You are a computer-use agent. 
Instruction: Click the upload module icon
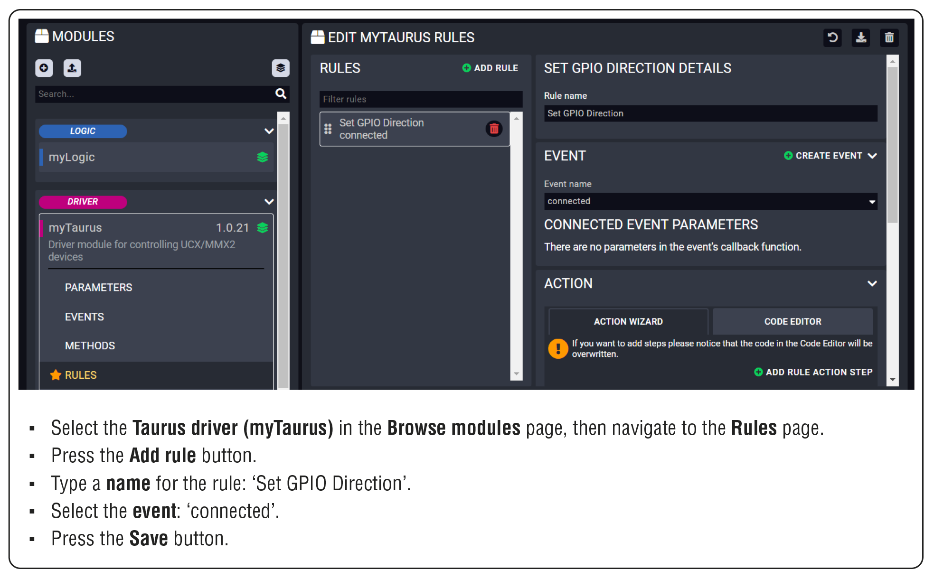click(x=72, y=68)
